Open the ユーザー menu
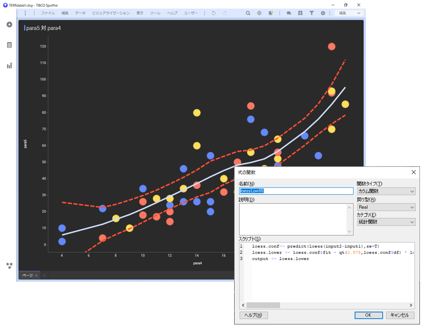 191,13
